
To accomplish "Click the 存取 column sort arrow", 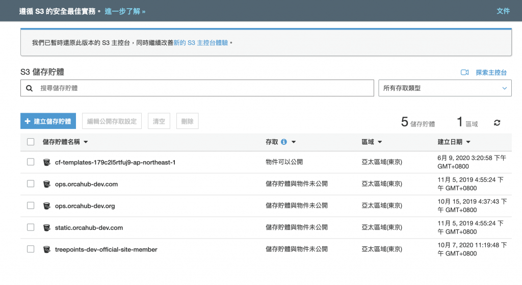I will coord(294,142).
